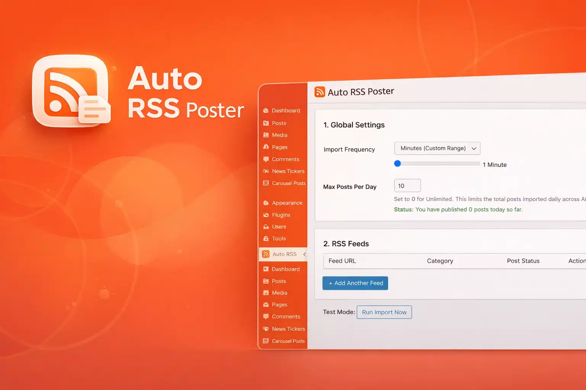The image size is (586, 390).
Task: Open the Import Frequency dropdown
Action: pyautogui.click(x=437, y=148)
